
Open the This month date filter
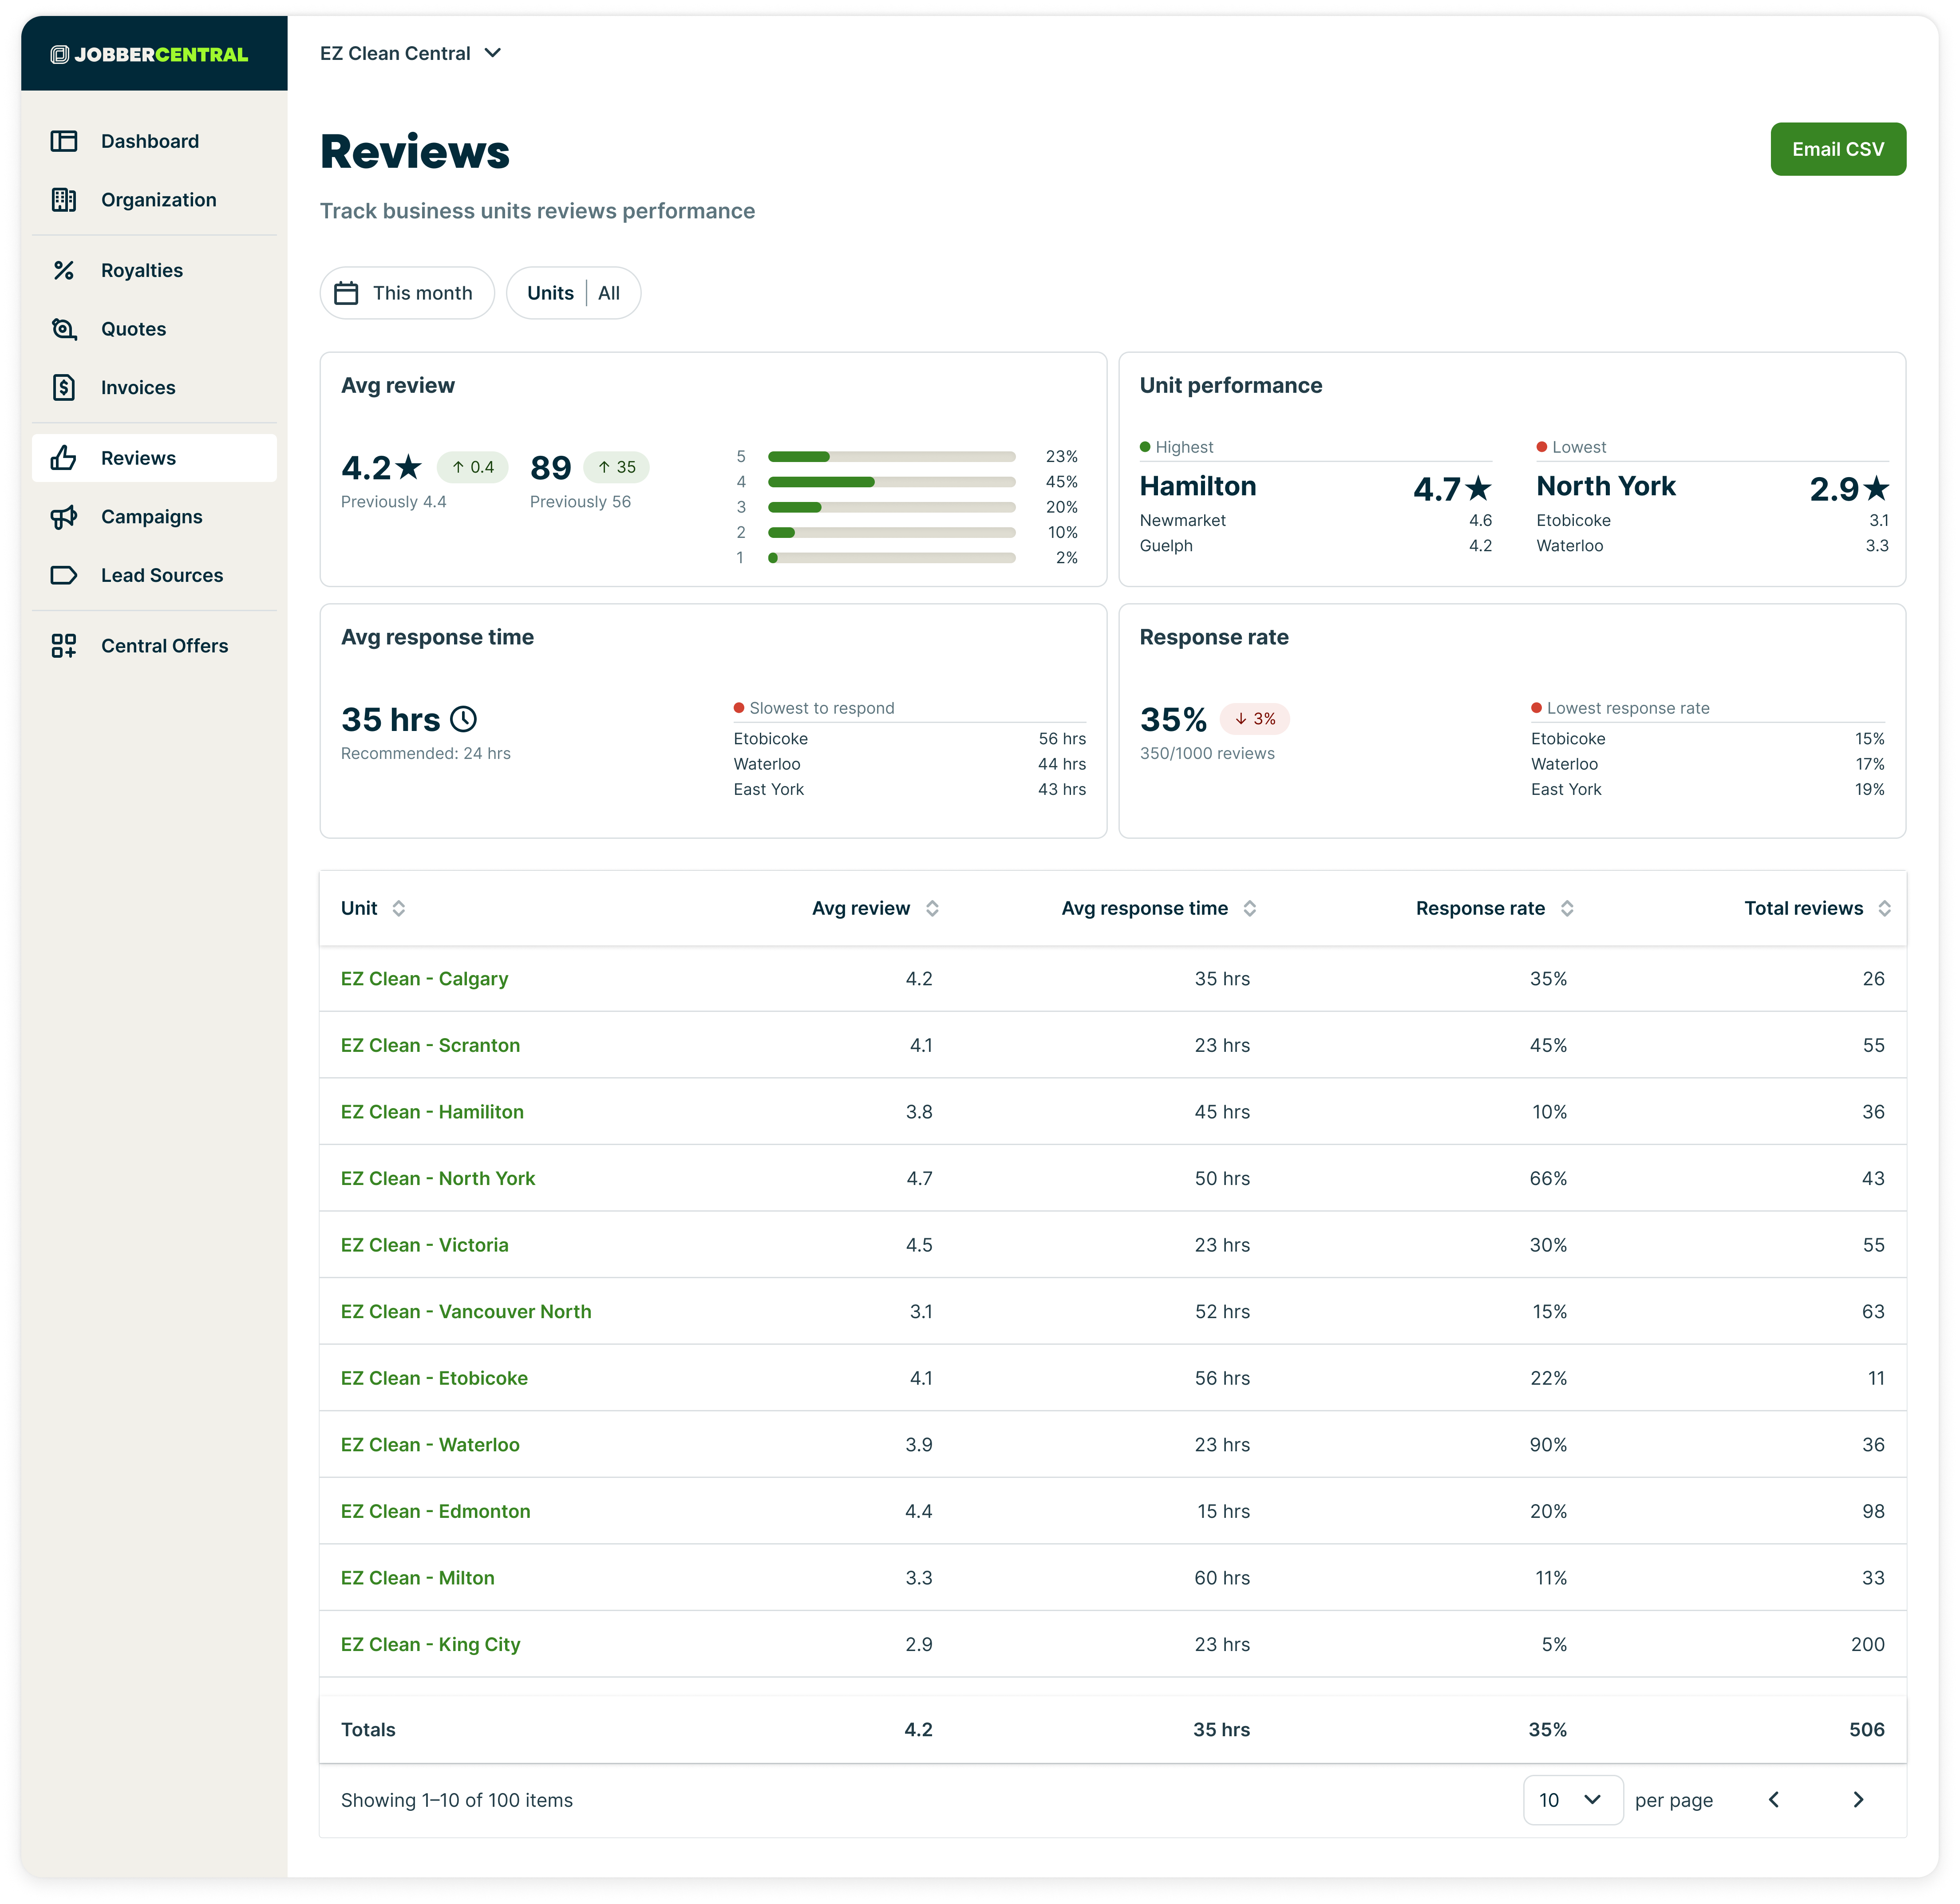406,293
